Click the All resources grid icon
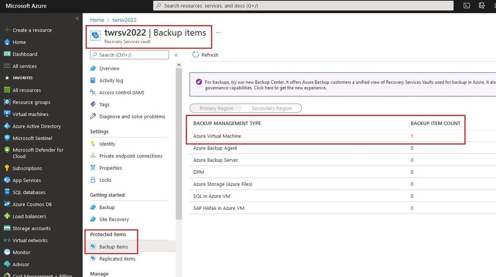This screenshot has width=496, height=277. coord(7,90)
